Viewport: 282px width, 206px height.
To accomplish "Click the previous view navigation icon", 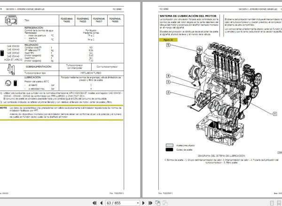I will [158, 203].
